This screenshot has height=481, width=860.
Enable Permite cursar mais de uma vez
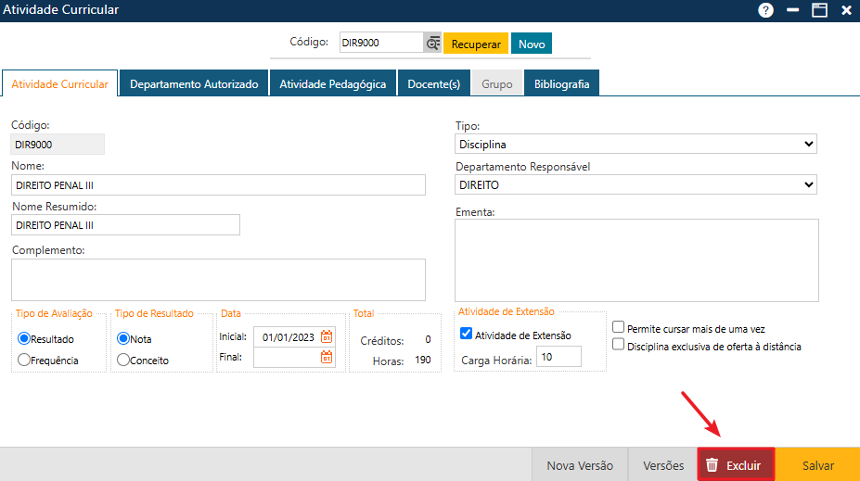618,327
